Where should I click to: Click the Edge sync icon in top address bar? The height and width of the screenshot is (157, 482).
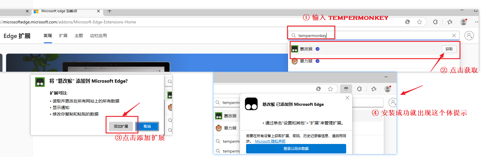click(407, 22)
